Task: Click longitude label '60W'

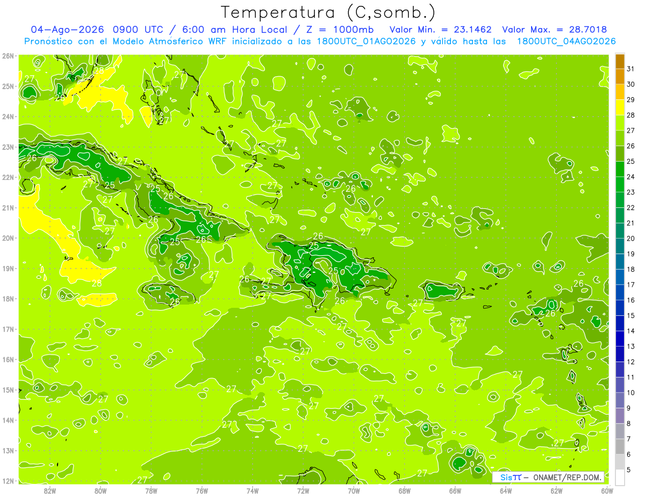Action: click(607, 490)
